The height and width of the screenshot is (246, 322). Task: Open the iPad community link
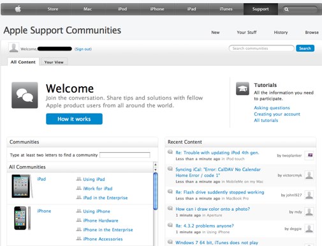pos(41,179)
